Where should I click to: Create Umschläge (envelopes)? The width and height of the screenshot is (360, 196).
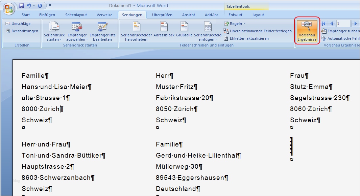pyautogui.click(x=18, y=24)
